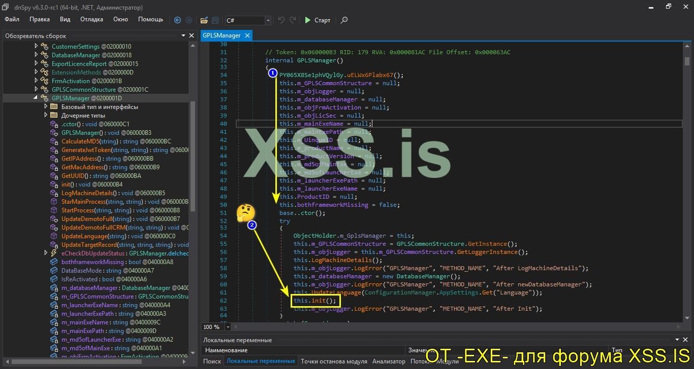Close the GPLSManager document tab
Screen dimensions: 694x369
click(247, 35)
